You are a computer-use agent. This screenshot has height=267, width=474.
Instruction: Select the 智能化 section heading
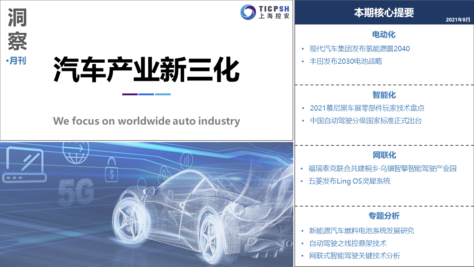pos(384,95)
